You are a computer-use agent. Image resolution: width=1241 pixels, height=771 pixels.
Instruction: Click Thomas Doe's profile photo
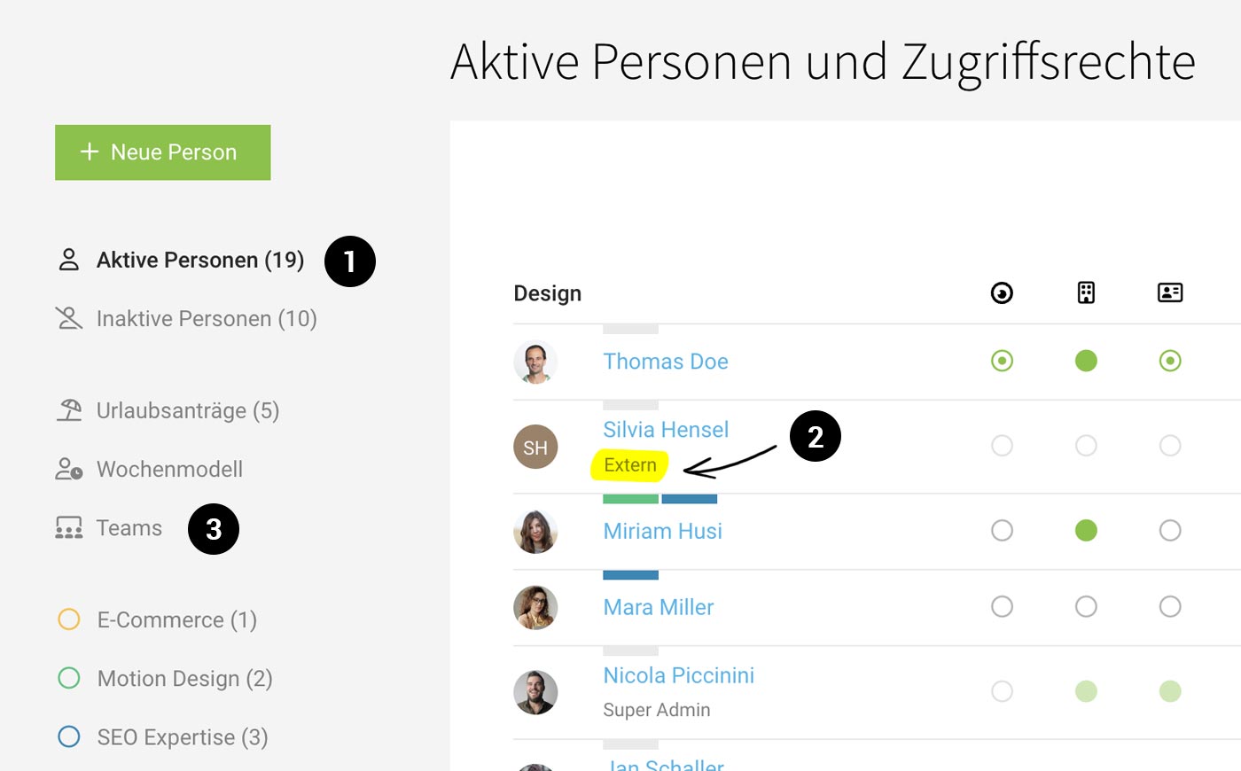535,362
